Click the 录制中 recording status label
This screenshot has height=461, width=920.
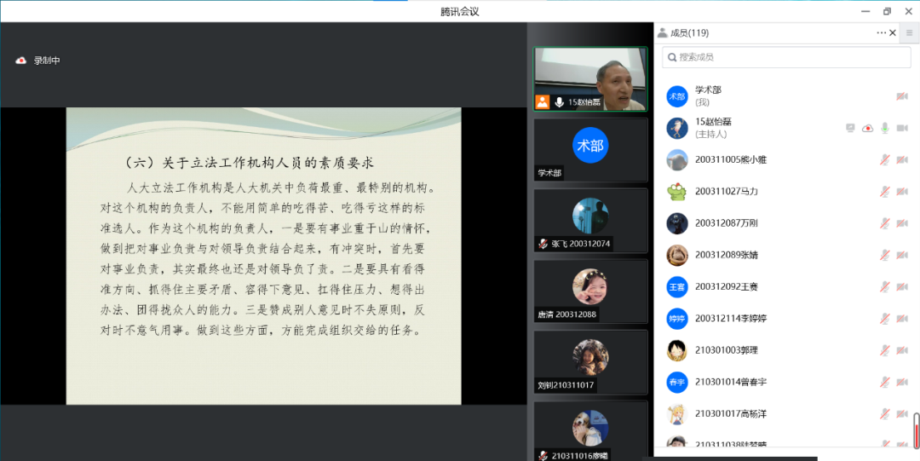coord(47,61)
